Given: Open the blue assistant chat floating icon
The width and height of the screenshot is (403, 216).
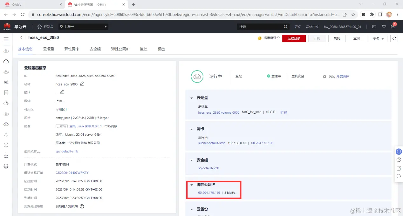Looking at the screenshot, I should coord(399,152).
